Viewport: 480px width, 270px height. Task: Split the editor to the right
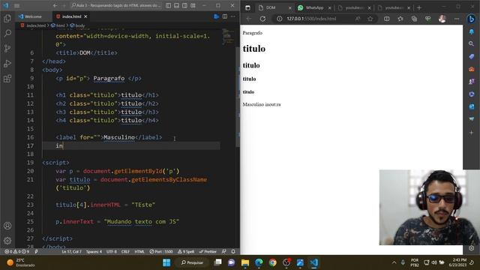[x=225, y=16]
